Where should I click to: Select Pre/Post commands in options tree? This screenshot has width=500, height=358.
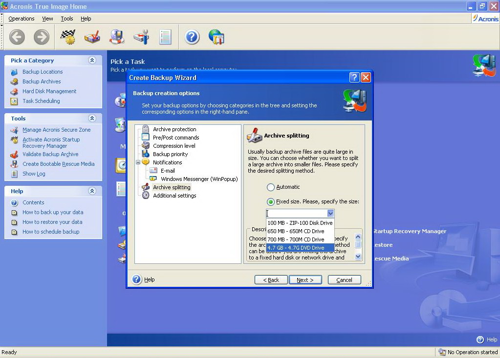point(176,138)
